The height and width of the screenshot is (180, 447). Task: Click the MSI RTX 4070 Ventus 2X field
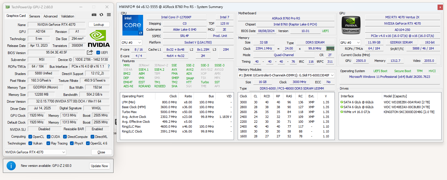point(403,17)
